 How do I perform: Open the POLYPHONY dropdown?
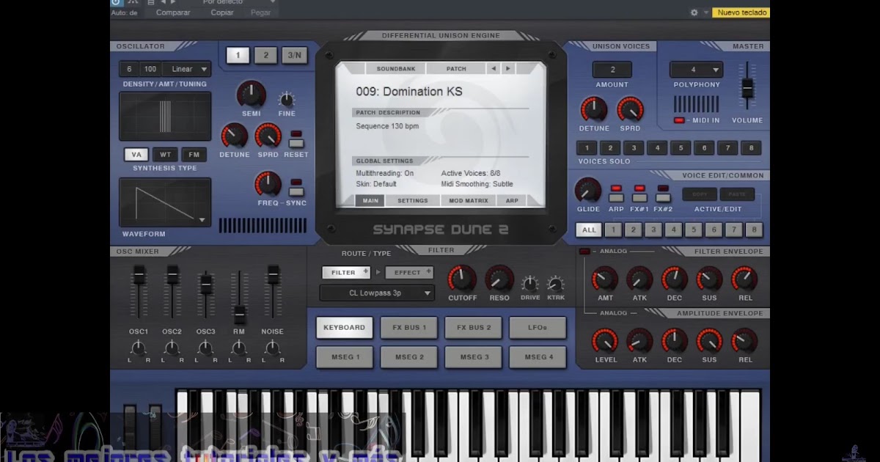coord(696,70)
